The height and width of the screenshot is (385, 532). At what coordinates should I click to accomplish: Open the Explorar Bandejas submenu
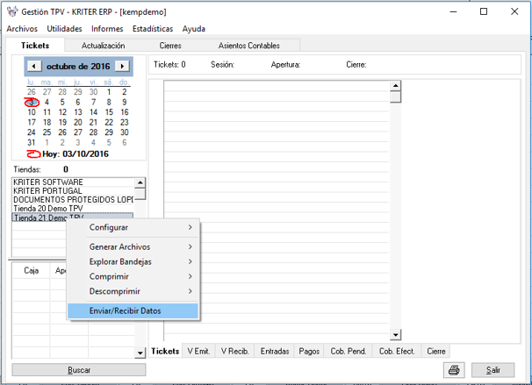coord(133,261)
